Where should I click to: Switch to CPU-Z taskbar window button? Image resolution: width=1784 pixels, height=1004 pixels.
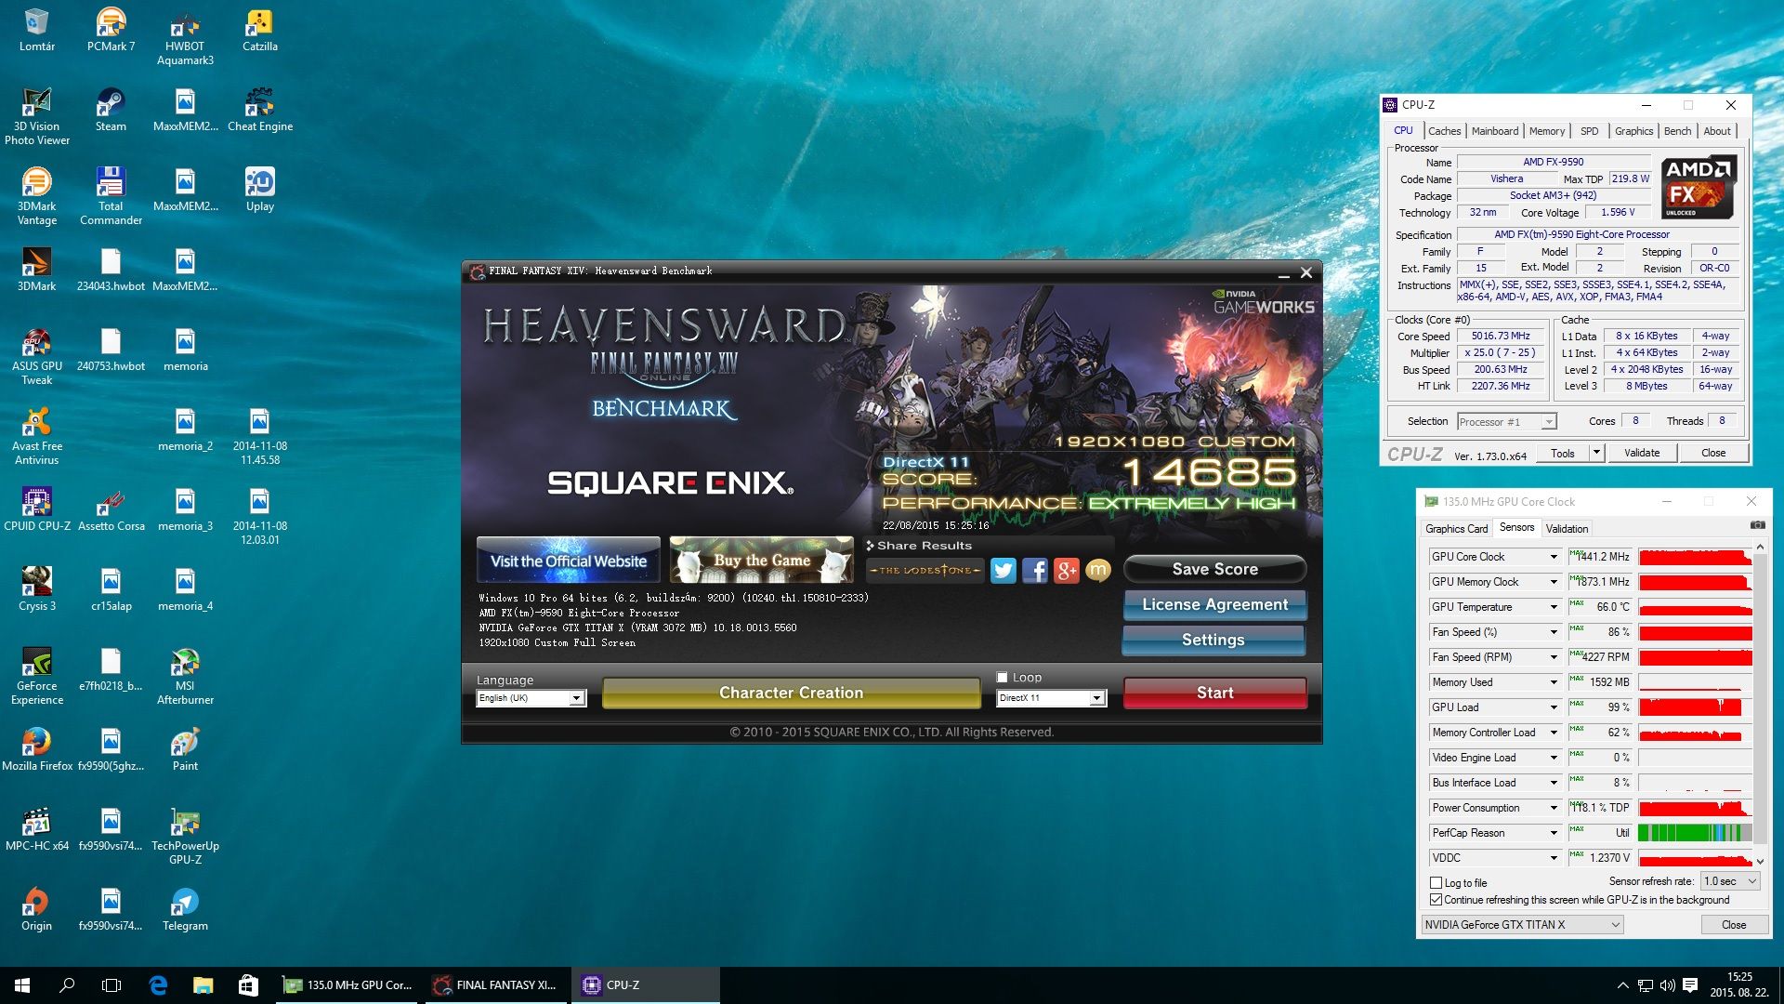644,985
